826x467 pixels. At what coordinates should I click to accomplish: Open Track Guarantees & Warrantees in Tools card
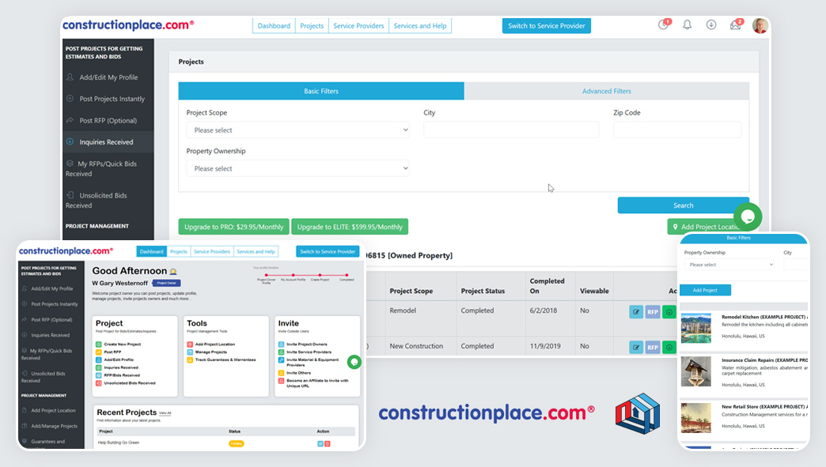225,360
